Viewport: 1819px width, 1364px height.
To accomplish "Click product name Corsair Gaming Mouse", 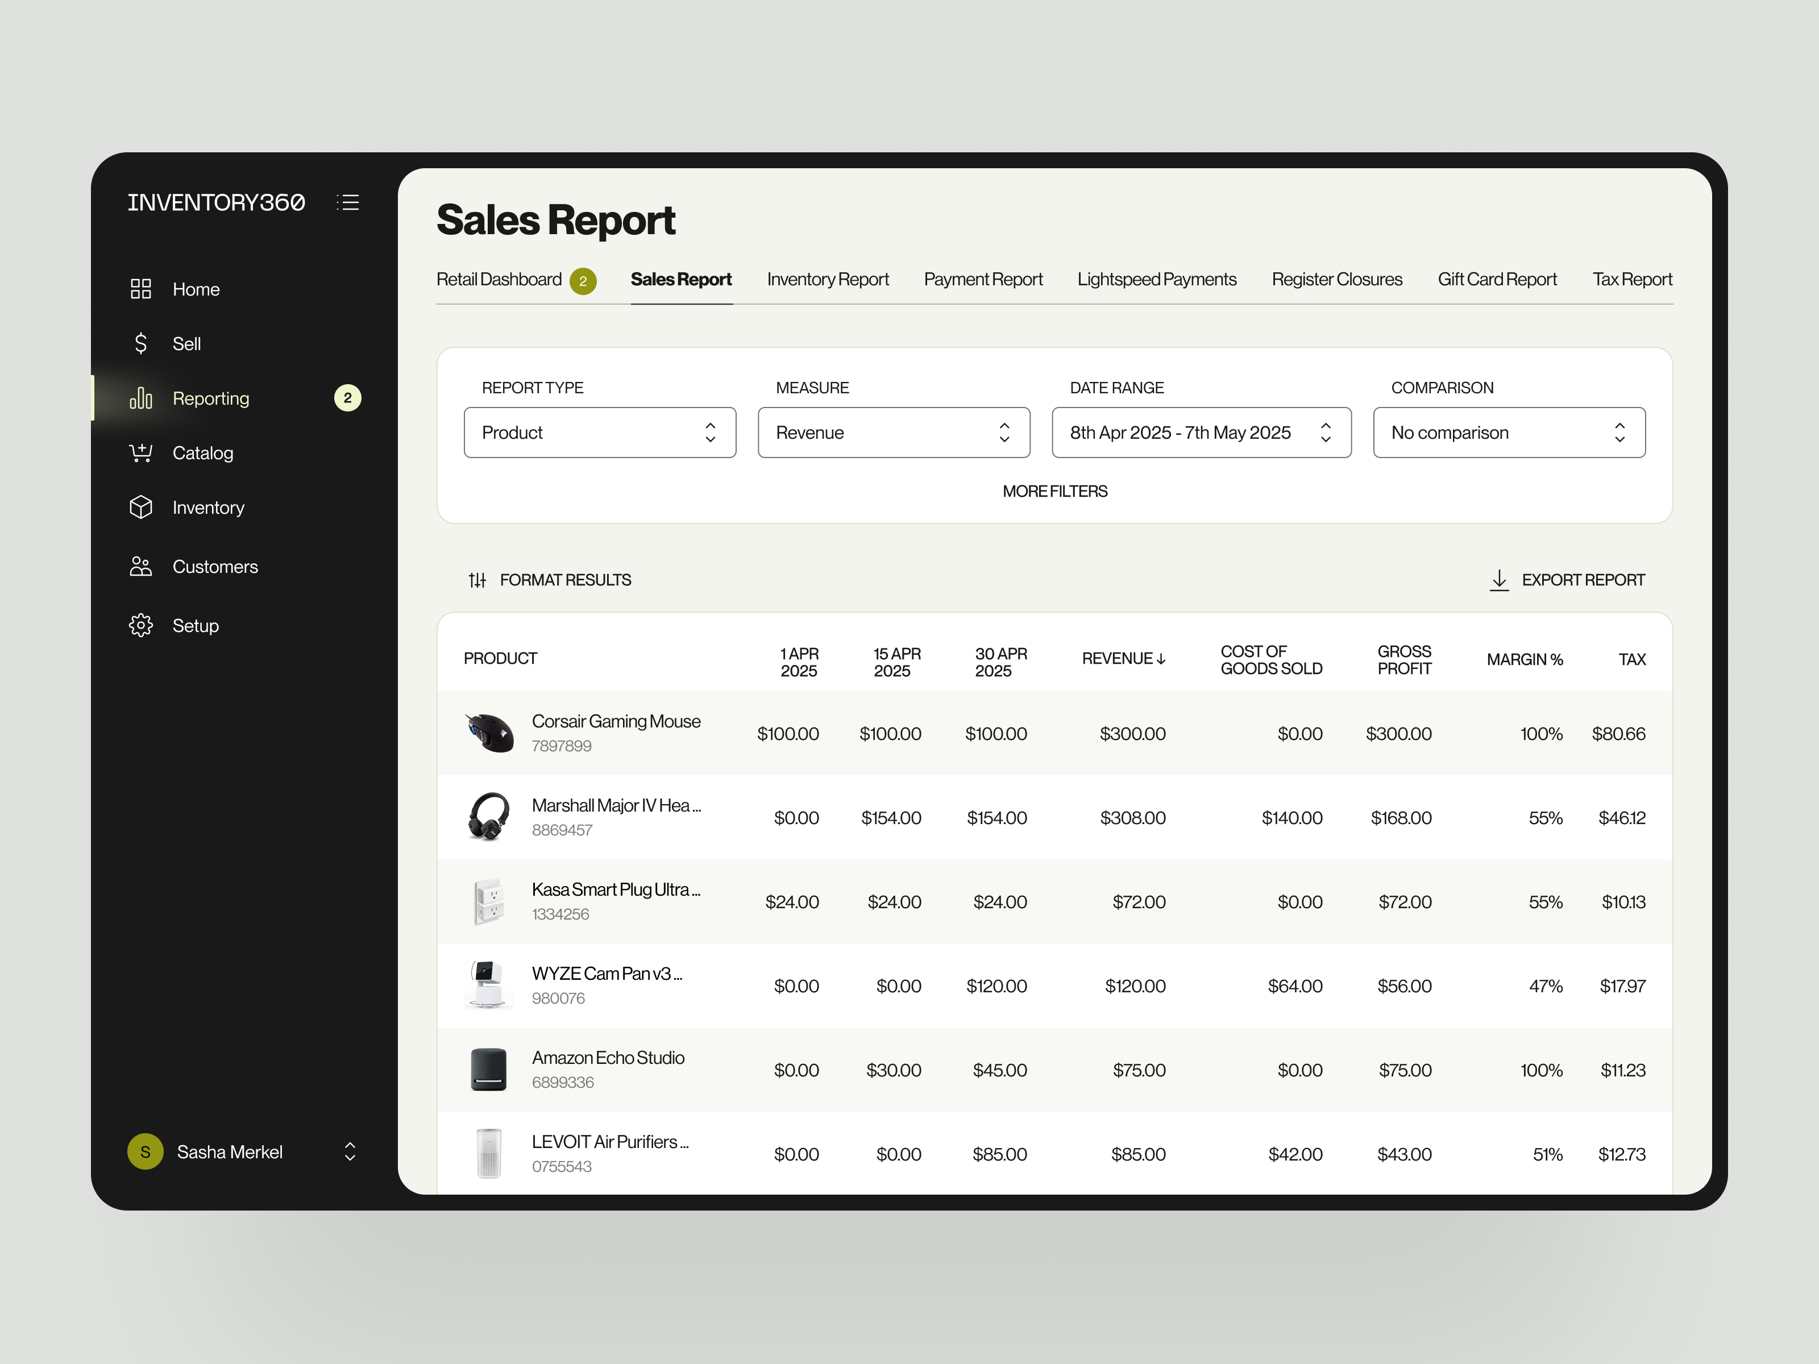I will tap(616, 721).
